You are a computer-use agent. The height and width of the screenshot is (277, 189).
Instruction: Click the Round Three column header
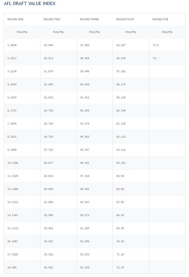tap(89, 19)
